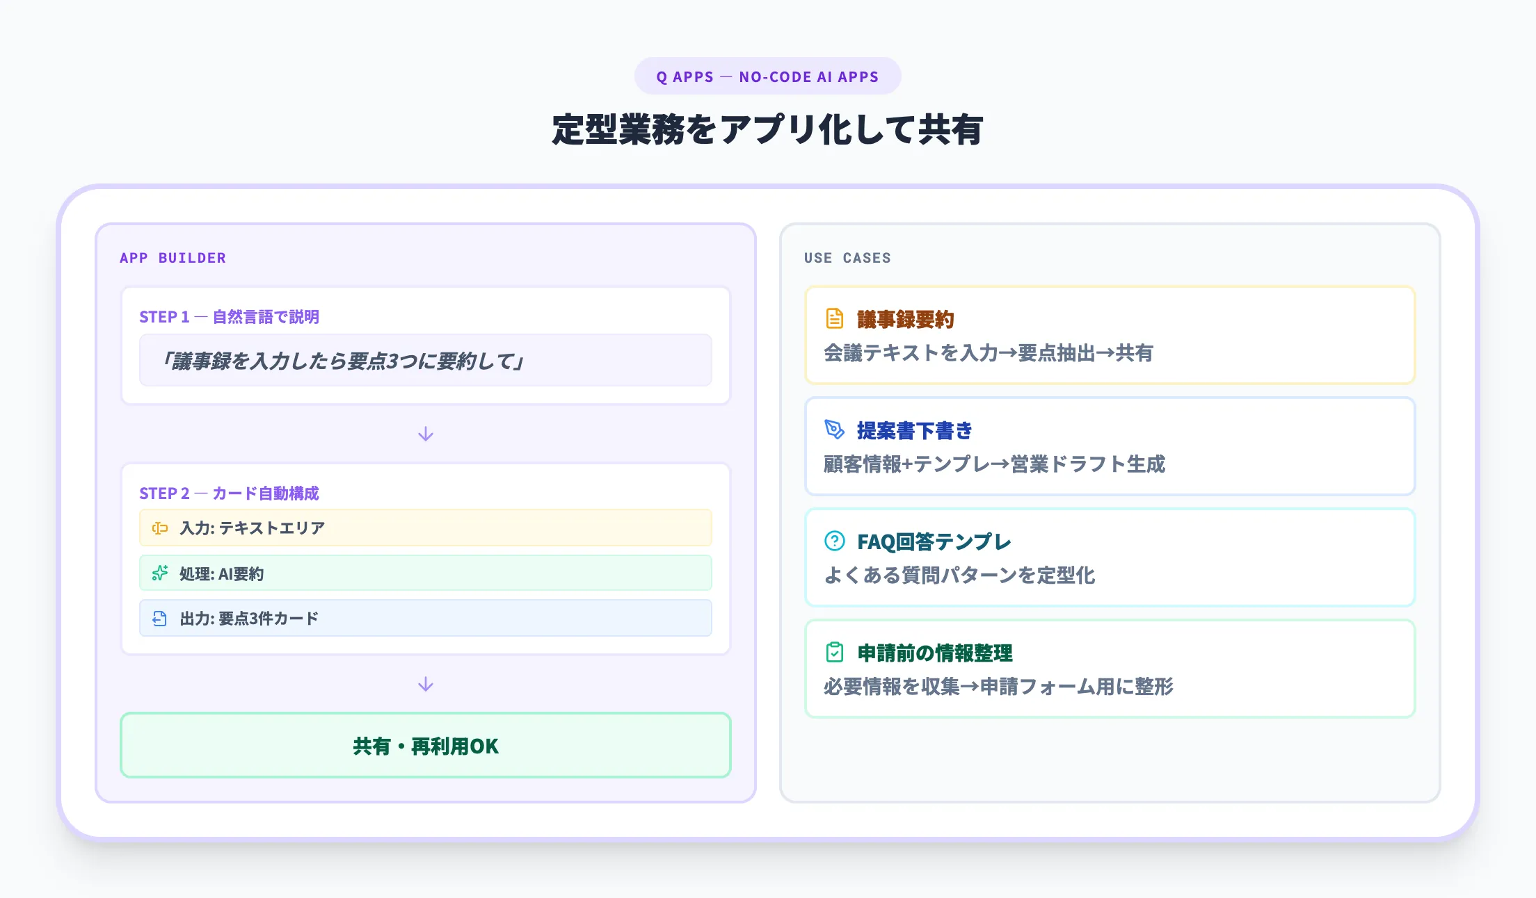
Task: Click the clipboard check icon beside 申請前の情報整理
Action: (x=834, y=652)
